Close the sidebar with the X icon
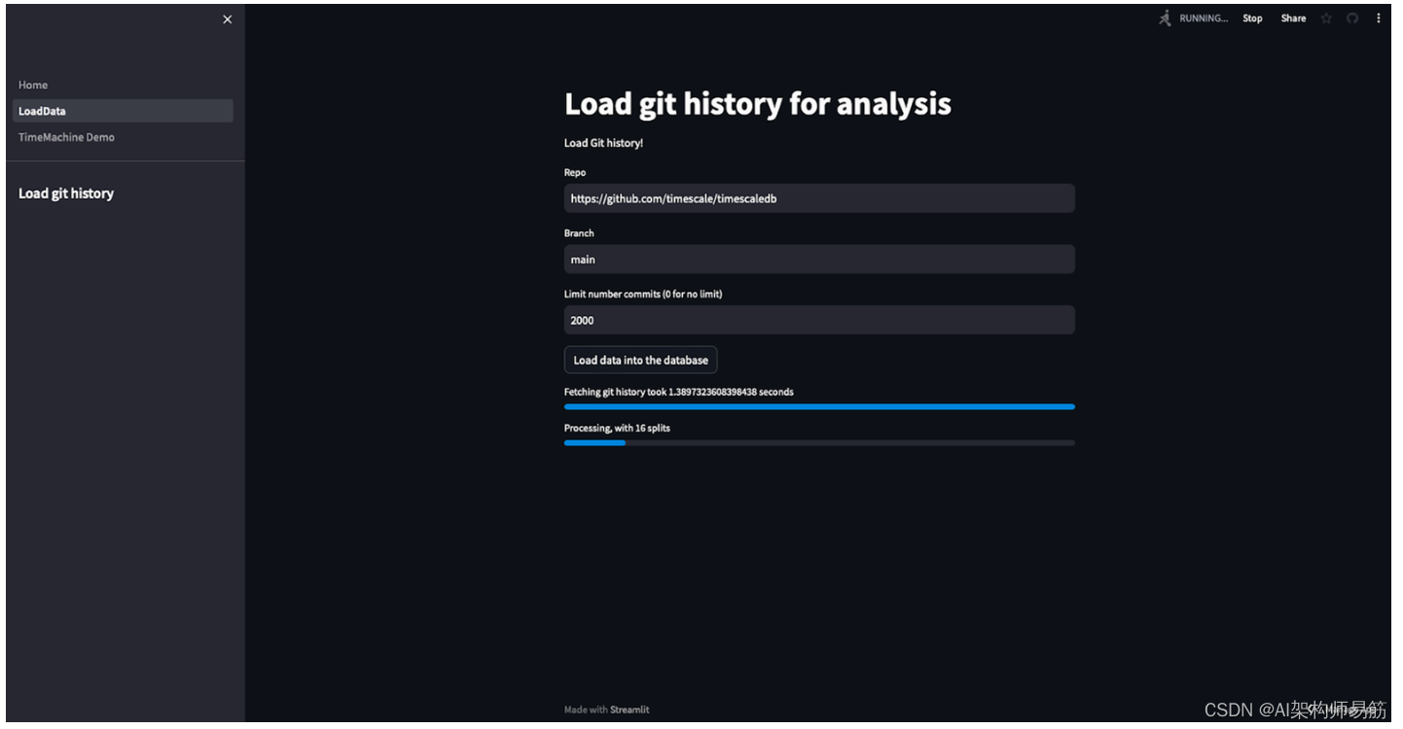 (x=228, y=19)
